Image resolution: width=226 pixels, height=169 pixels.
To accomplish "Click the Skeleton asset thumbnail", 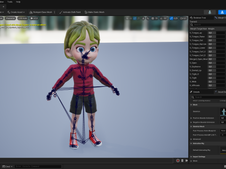I will click(x=223, y=111).
